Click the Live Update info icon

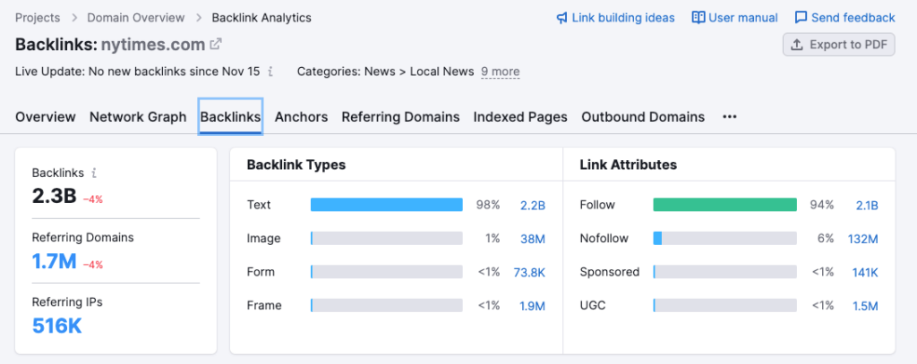(270, 72)
